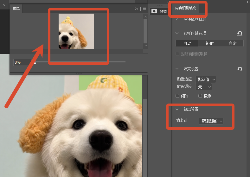Viewport: 250px width, 177px height.
Task: Reset the 填充设置 settings
Action: click(x=240, y=69)
